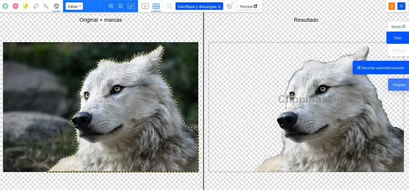409x190 pixels.
Task: Select Gráficos mode
Action: [398, 50]
